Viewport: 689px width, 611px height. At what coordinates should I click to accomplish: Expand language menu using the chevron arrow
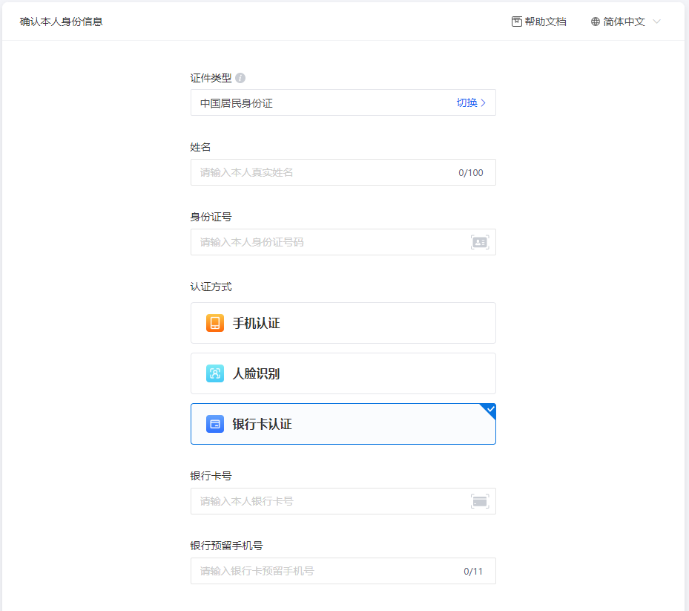pos(656,22)
